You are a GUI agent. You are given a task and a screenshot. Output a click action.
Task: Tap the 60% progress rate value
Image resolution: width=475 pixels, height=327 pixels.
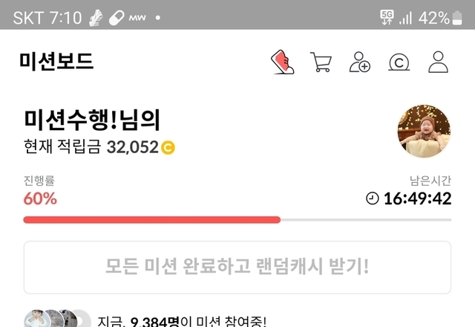tap(40, 199)
